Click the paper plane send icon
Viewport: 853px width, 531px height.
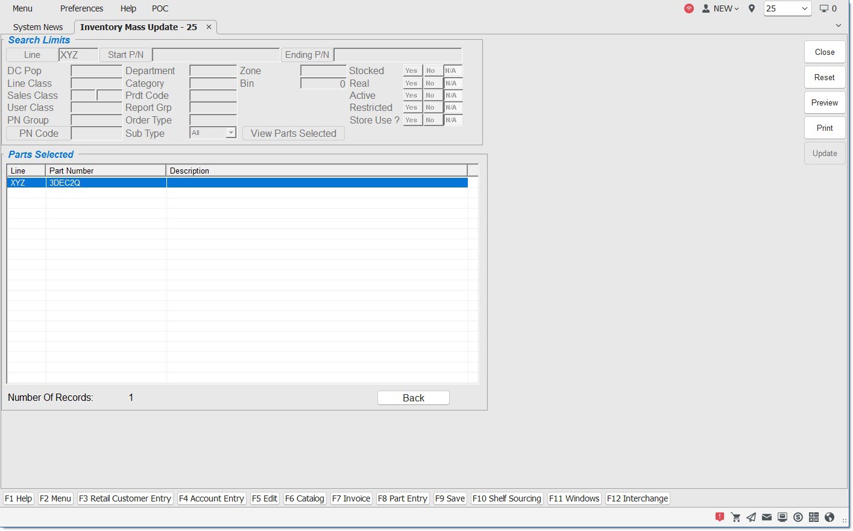(x=751, y=517)
